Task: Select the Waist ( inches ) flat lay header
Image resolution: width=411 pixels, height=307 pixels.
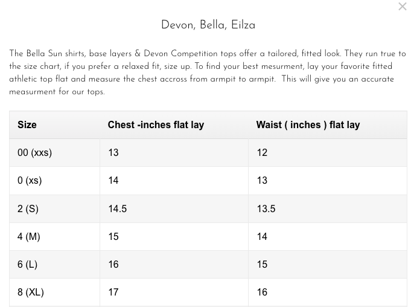Action: coord(308,125)
